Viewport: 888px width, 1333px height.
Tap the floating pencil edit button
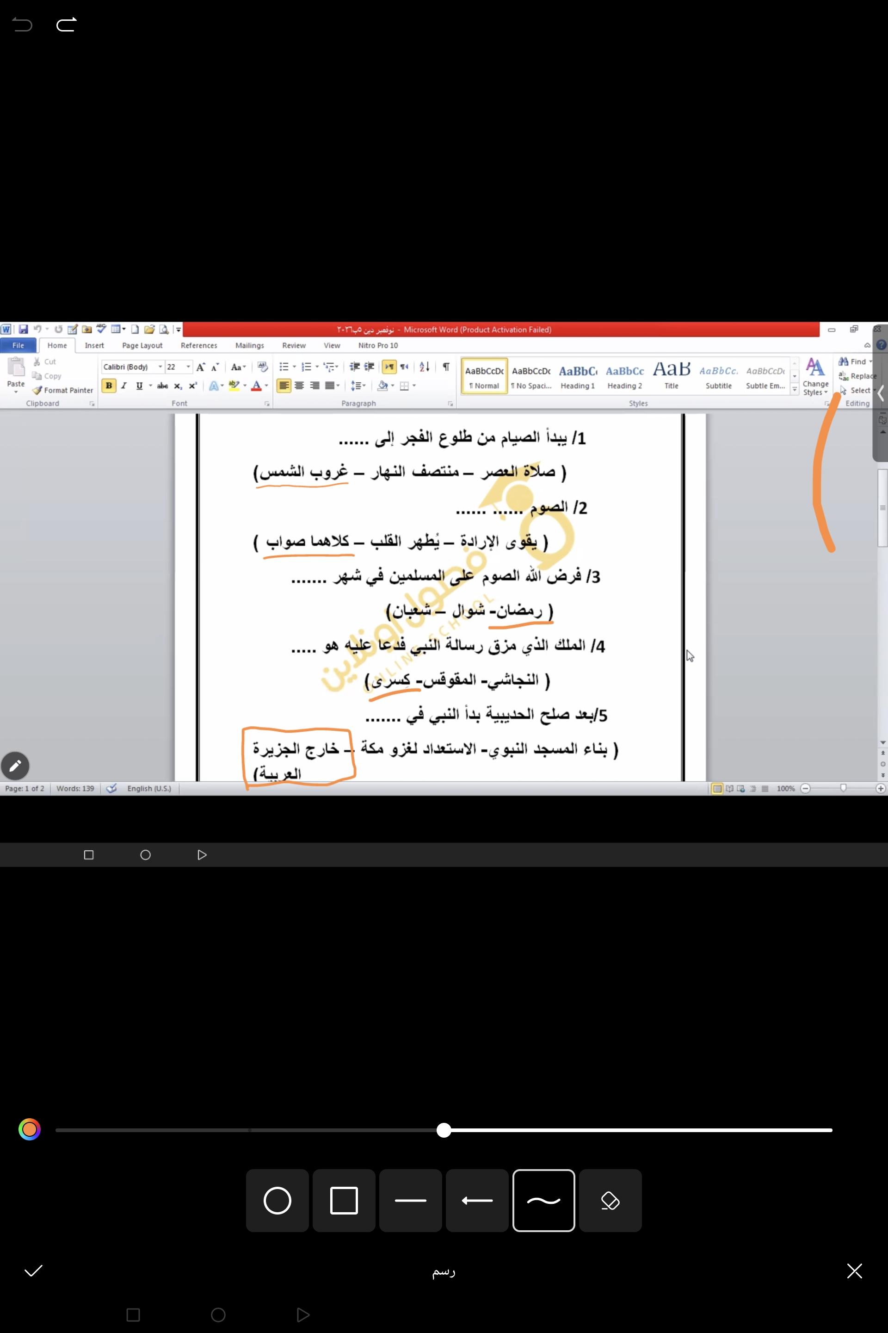[15, 766]
